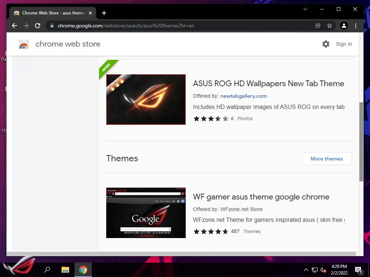Share this page using the share icon
Viewport: 370px width, 277px height.
point(318,26)
